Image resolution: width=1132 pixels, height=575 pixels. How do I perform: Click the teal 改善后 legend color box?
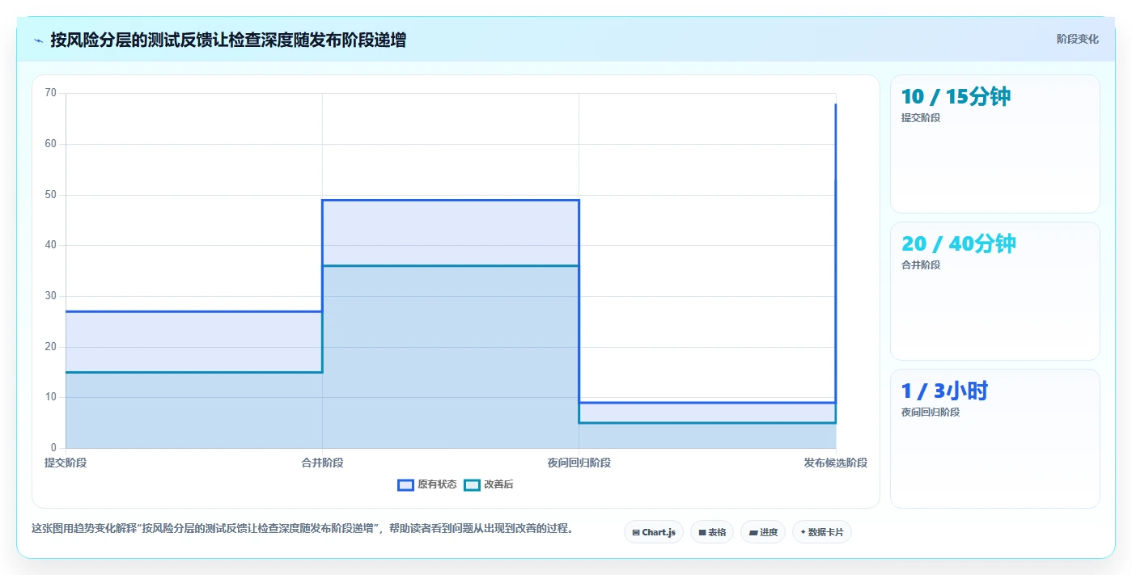pyautogui.click(x=472, y=484)
